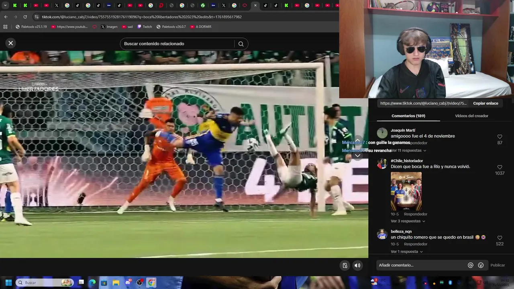Image resolution: width=514 pixels, height=289 pixels.
Task: Click the @ mention icon in comment box
Action: (470, 265)
